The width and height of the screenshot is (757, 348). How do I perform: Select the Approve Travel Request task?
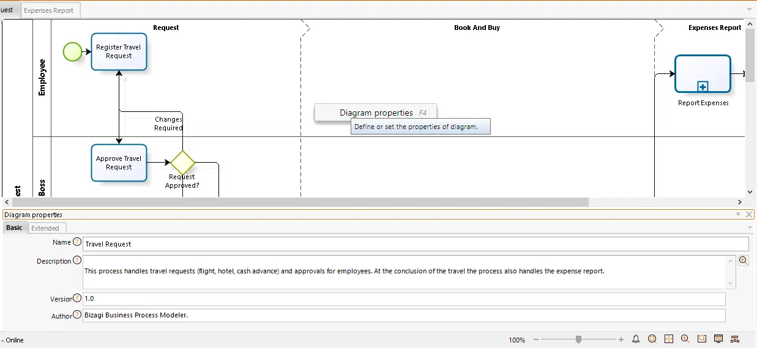tap(119, 163)
